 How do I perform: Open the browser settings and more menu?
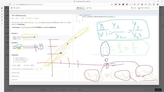(161, 4)
